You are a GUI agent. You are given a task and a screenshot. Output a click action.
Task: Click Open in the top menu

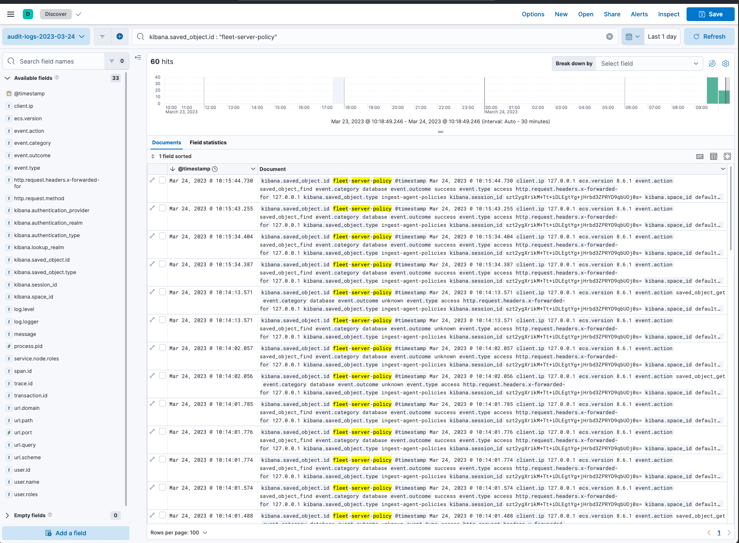pyautogui.click(x=586, y=14)
